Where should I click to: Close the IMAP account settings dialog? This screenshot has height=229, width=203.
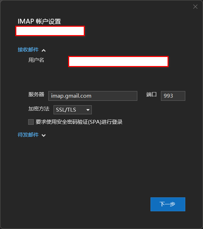pyautogui.click(x=195, y=7)
